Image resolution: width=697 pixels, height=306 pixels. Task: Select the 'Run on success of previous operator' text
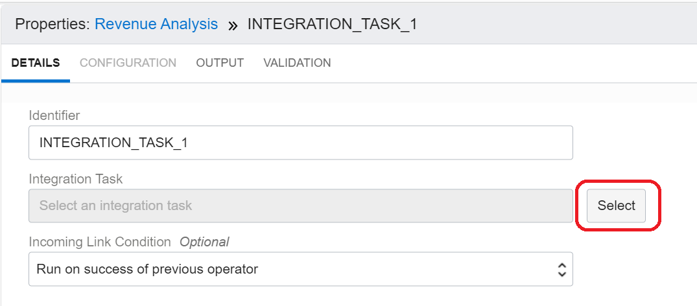pyautogui.click(x=147, y=269)
